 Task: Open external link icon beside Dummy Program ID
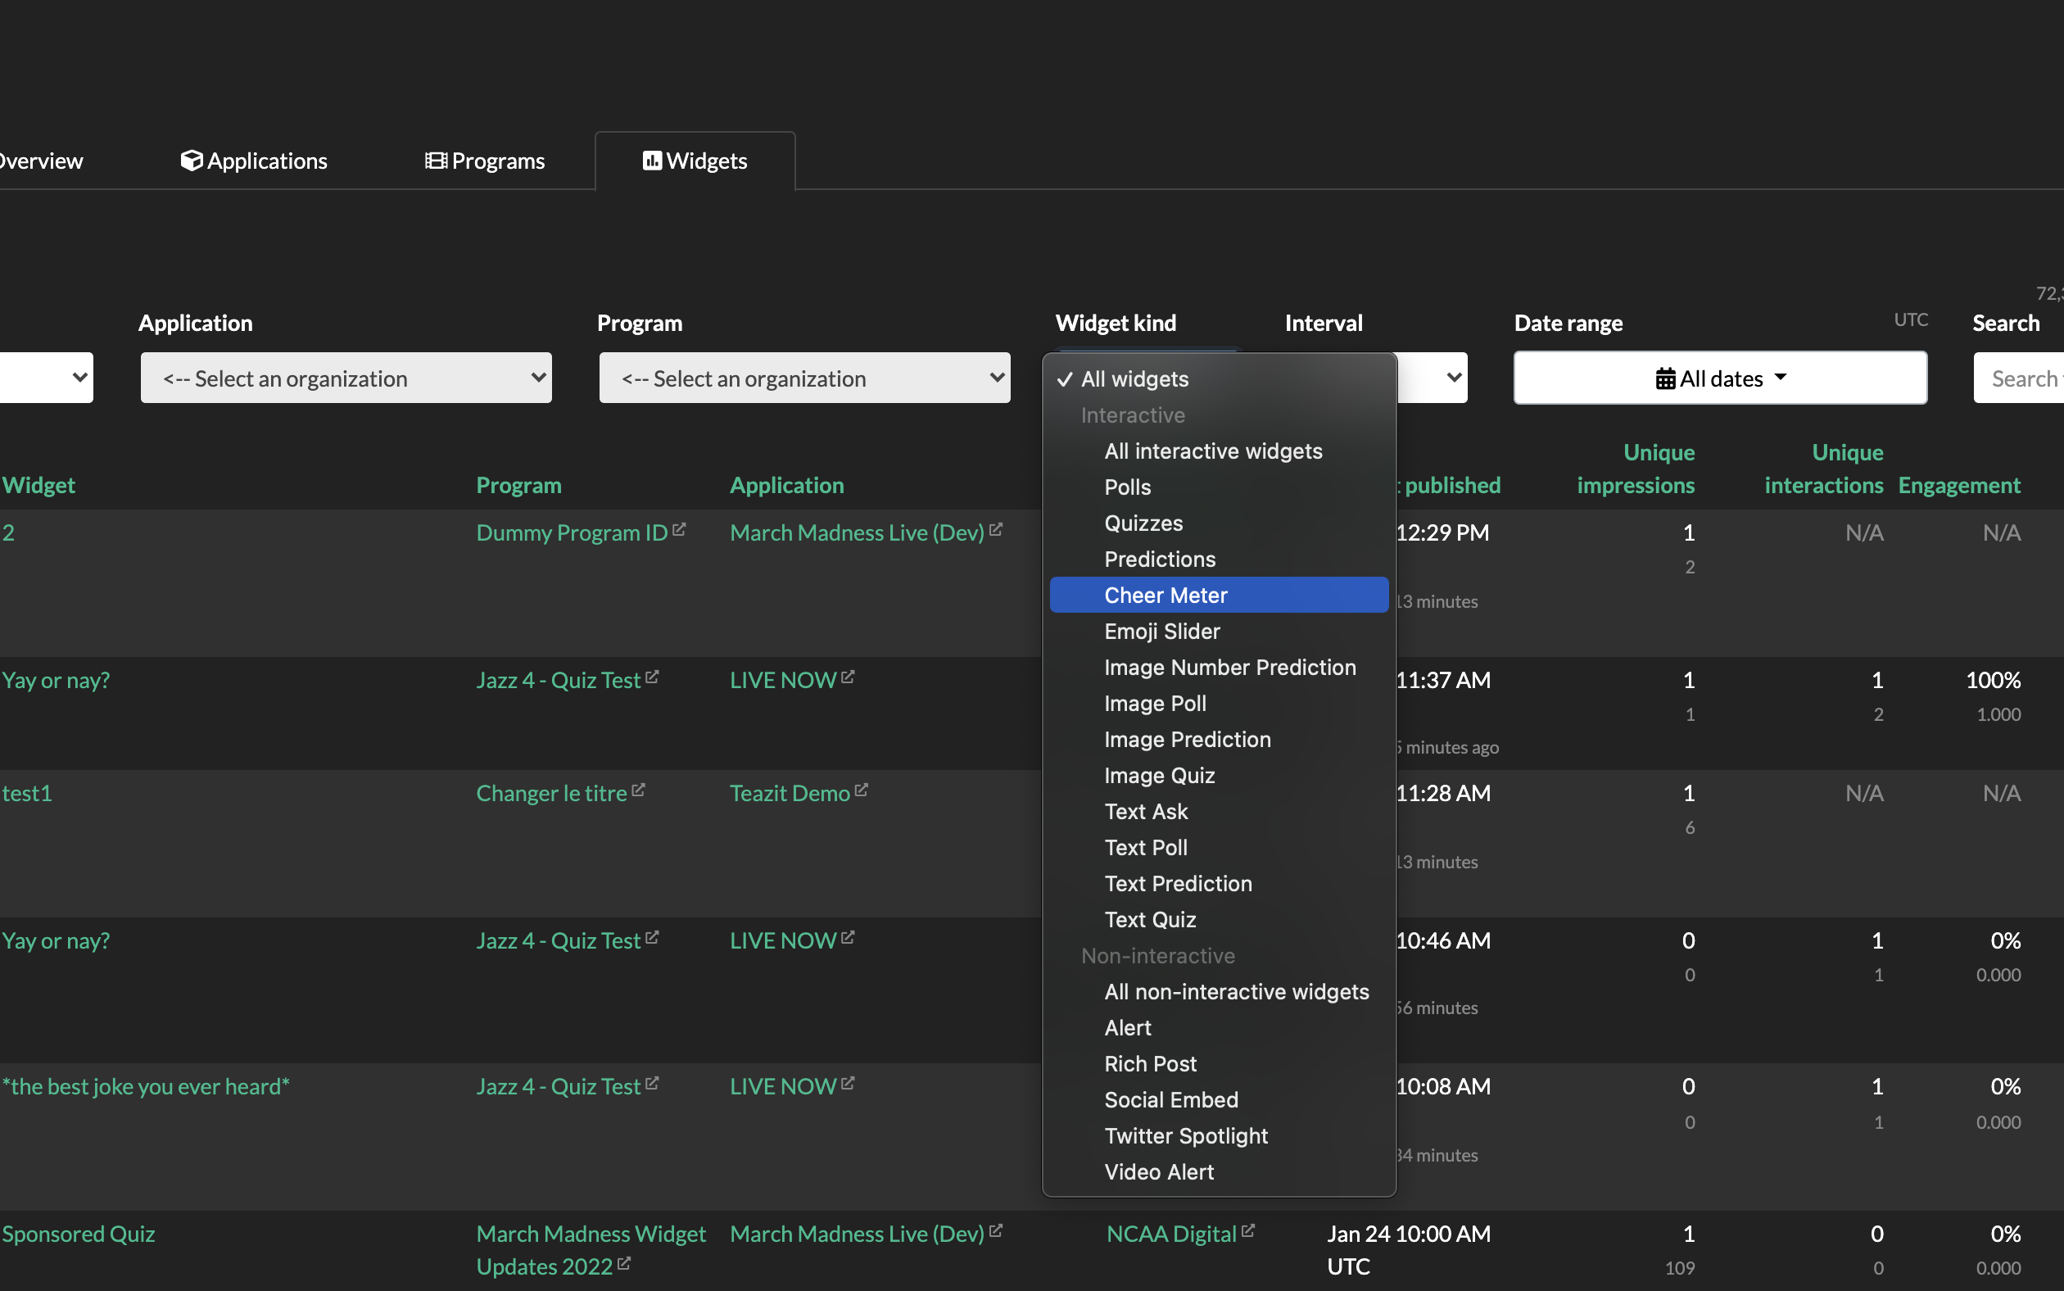pyautogui.click(x=680, y=530)
